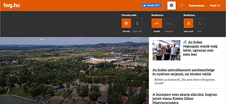Switch to Nagyobb font size

click(x=169, y=23)
